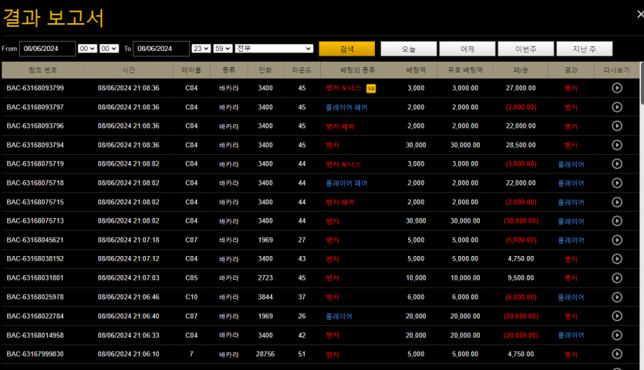Viewport: 644px width, 370px height.
Task: Replay round for BAC-63168038192
Action: pos(617,259)
